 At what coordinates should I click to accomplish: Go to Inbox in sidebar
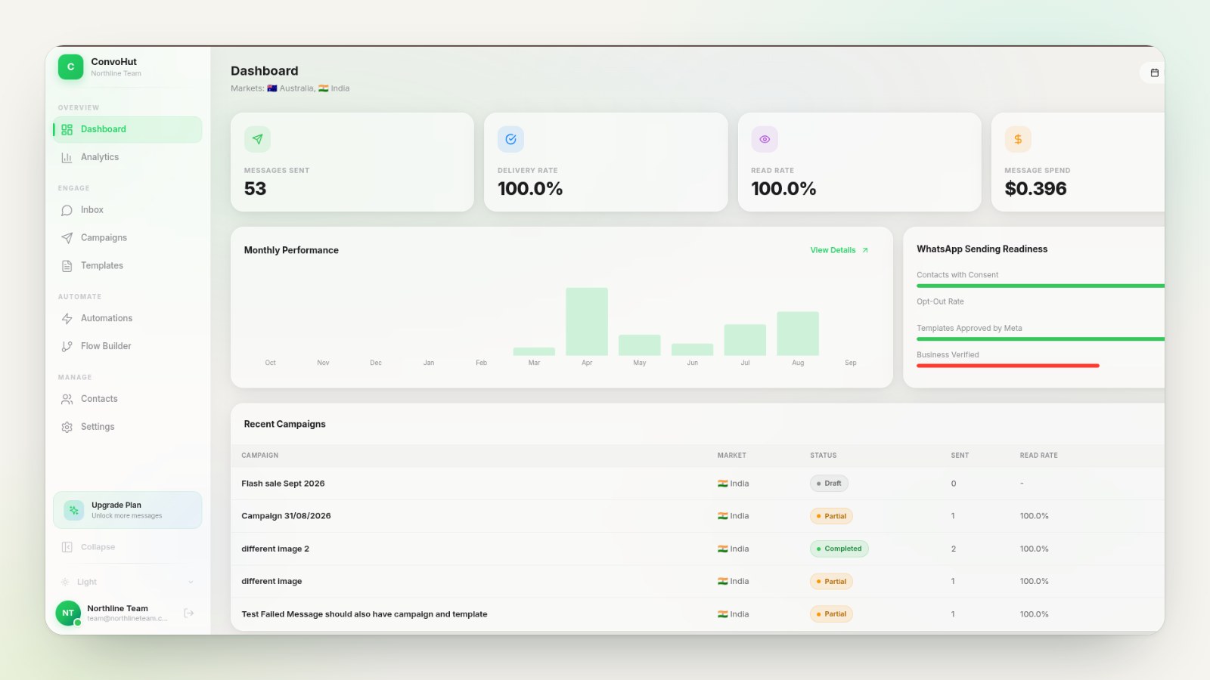click(127, 210)
